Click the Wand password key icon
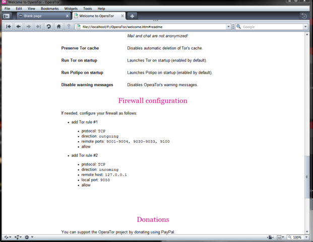The image size is (313, 242). (x=69, y=27)
